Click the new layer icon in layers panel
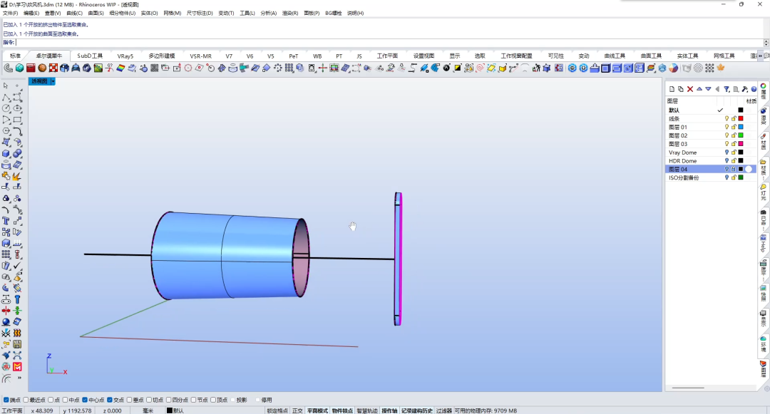770x414 pixels. tap(672, 89)
